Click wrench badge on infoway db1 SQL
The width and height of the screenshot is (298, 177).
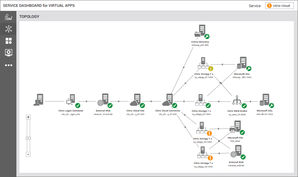[249, 69]
